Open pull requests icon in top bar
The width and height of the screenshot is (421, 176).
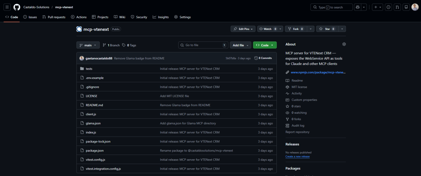(397, 7)
